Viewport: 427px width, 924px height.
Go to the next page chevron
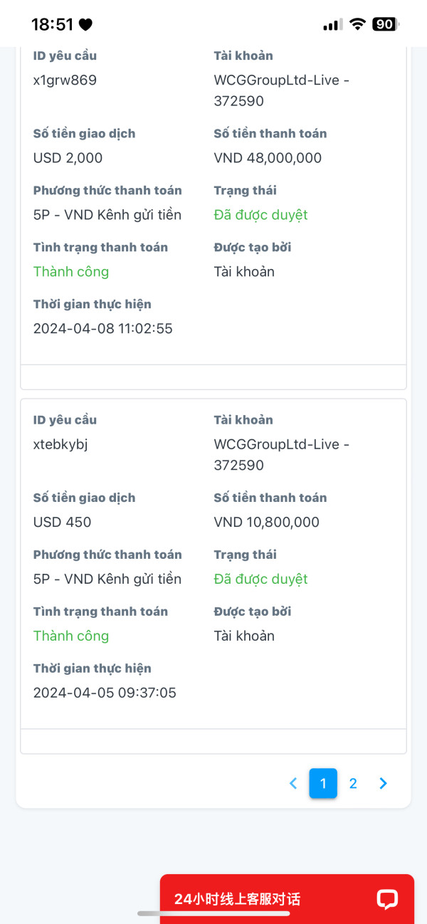coord(384,784)
